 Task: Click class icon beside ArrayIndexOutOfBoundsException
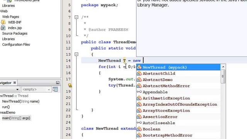139,104
